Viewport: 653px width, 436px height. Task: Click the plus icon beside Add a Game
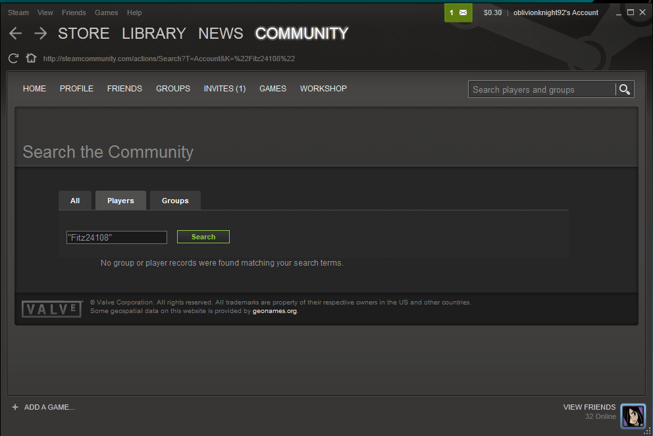pyautogui.click(x=15, y=407)
